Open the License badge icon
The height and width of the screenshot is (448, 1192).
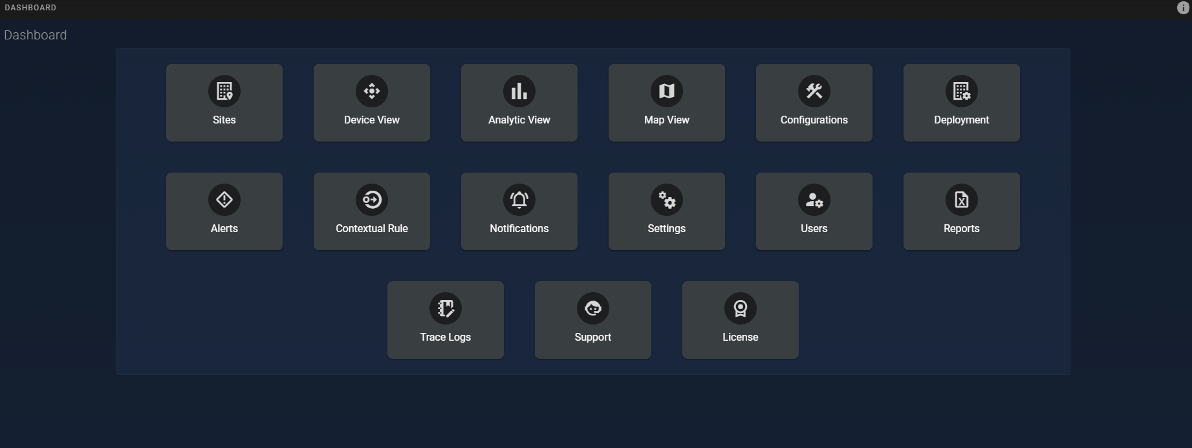coord(741,308)
